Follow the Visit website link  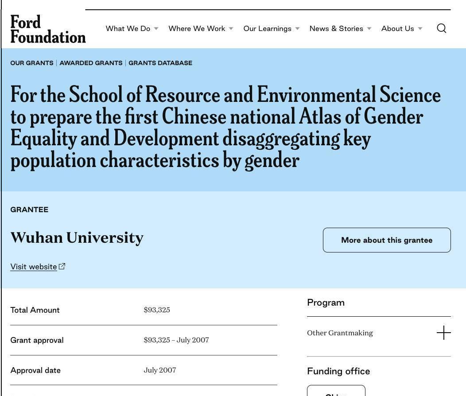click(x=34, y=267)
